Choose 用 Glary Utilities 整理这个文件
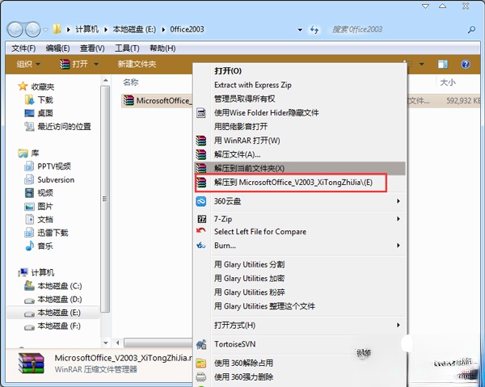 (x=300, y=306)
